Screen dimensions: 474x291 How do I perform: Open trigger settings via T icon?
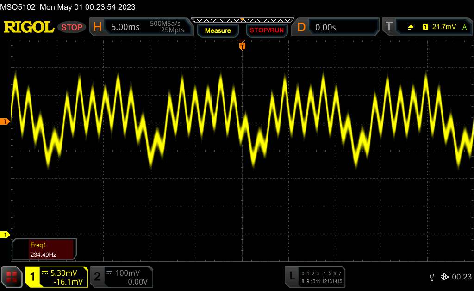(x=389, y=27)
